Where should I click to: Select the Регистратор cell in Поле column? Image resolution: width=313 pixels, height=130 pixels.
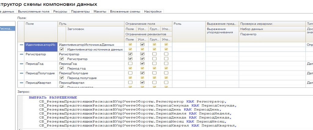(x=41, y=57)
